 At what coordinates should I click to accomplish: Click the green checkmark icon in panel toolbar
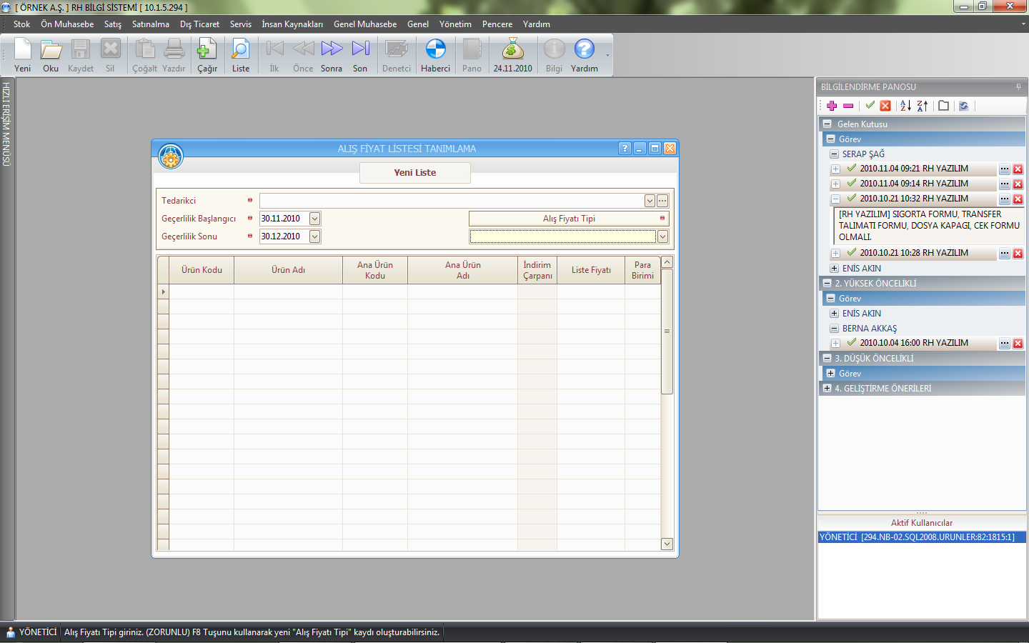(x=870, y=106)
